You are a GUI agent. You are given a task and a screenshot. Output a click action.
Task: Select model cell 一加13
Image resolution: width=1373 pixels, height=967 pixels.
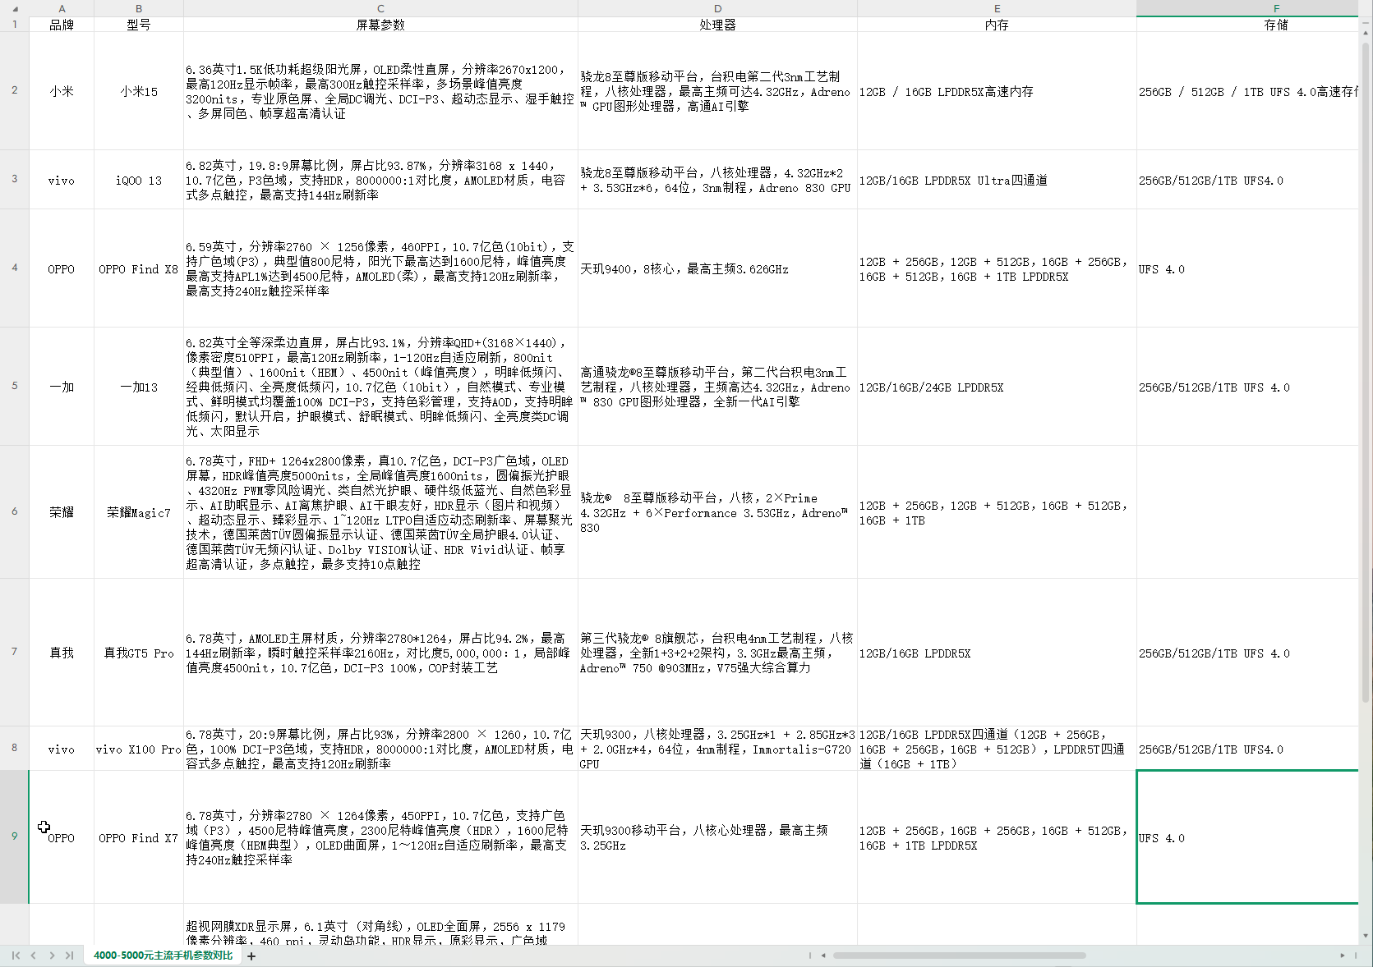tap(139, 387)
